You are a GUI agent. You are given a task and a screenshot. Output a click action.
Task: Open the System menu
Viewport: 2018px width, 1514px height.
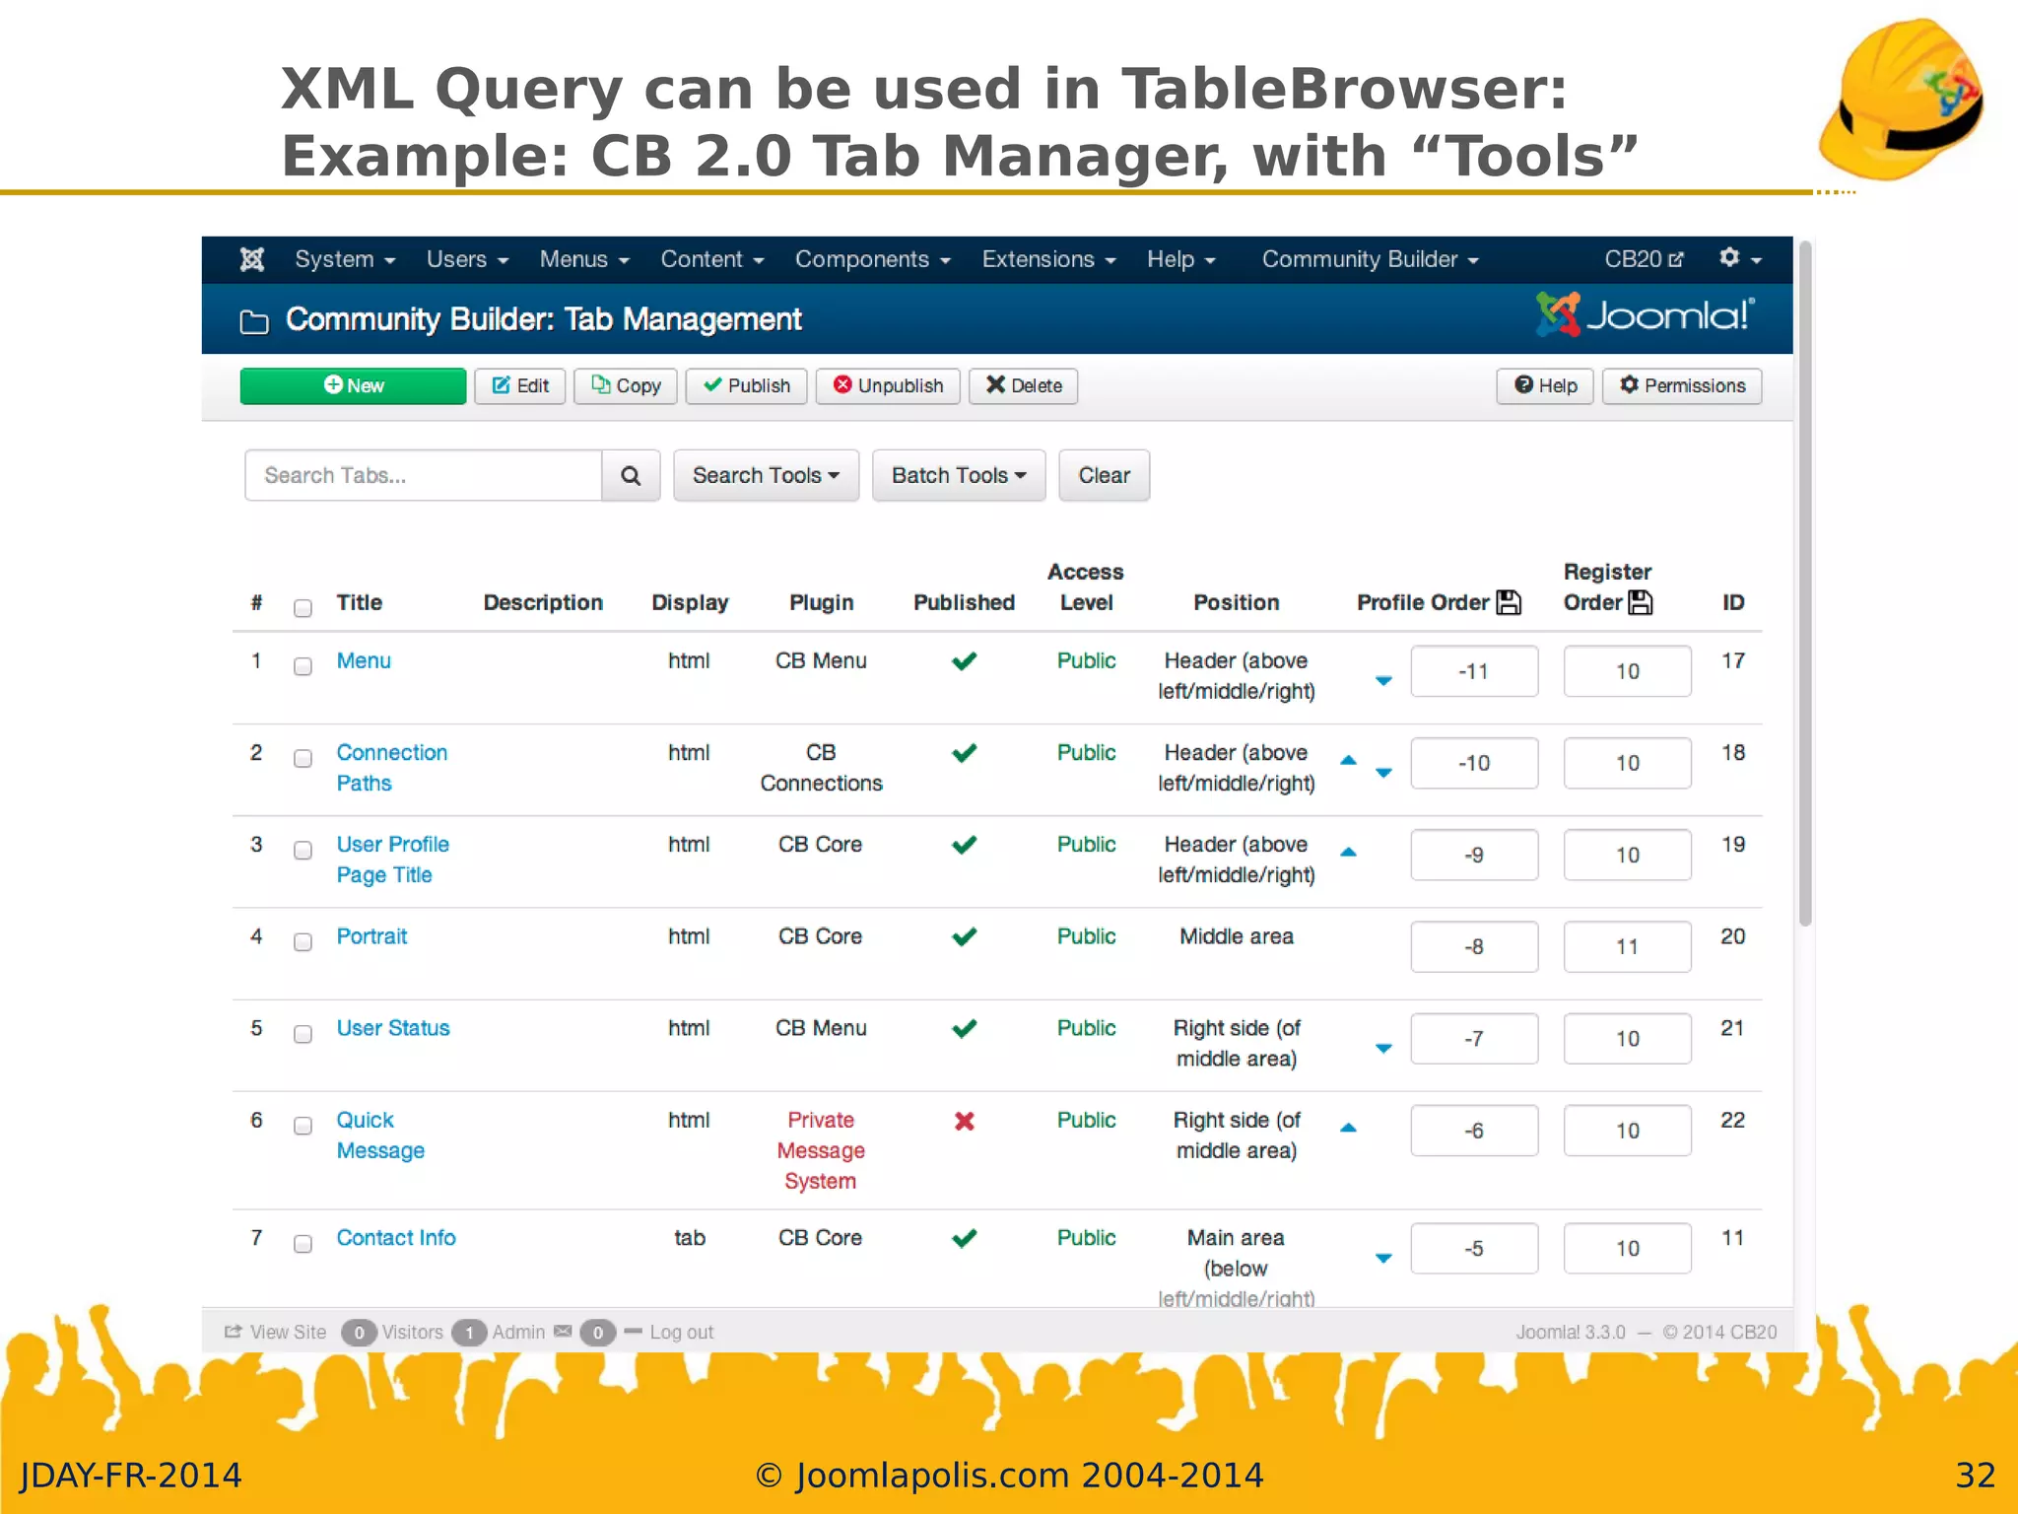tap(345, 259)
